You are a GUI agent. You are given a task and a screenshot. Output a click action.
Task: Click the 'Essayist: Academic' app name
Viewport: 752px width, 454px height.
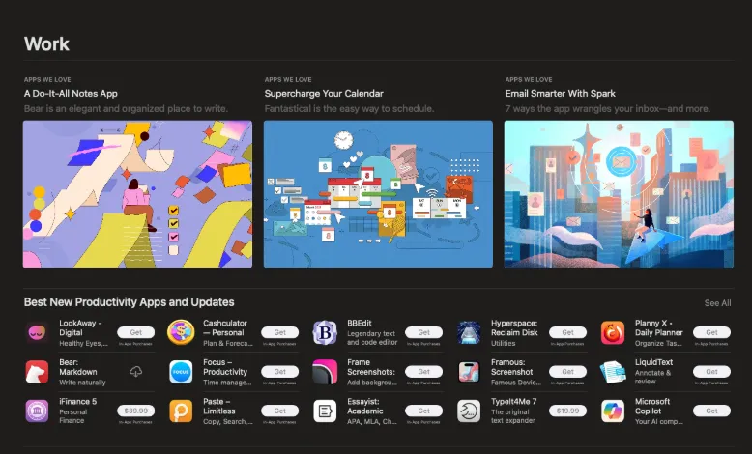coord(365,407)
